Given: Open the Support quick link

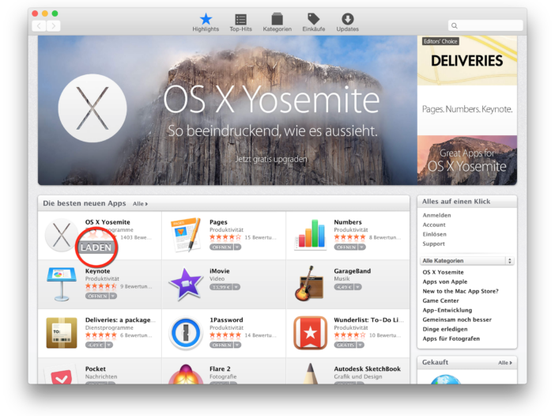Looking at the screenshot, I should click(x=433, y=244).
